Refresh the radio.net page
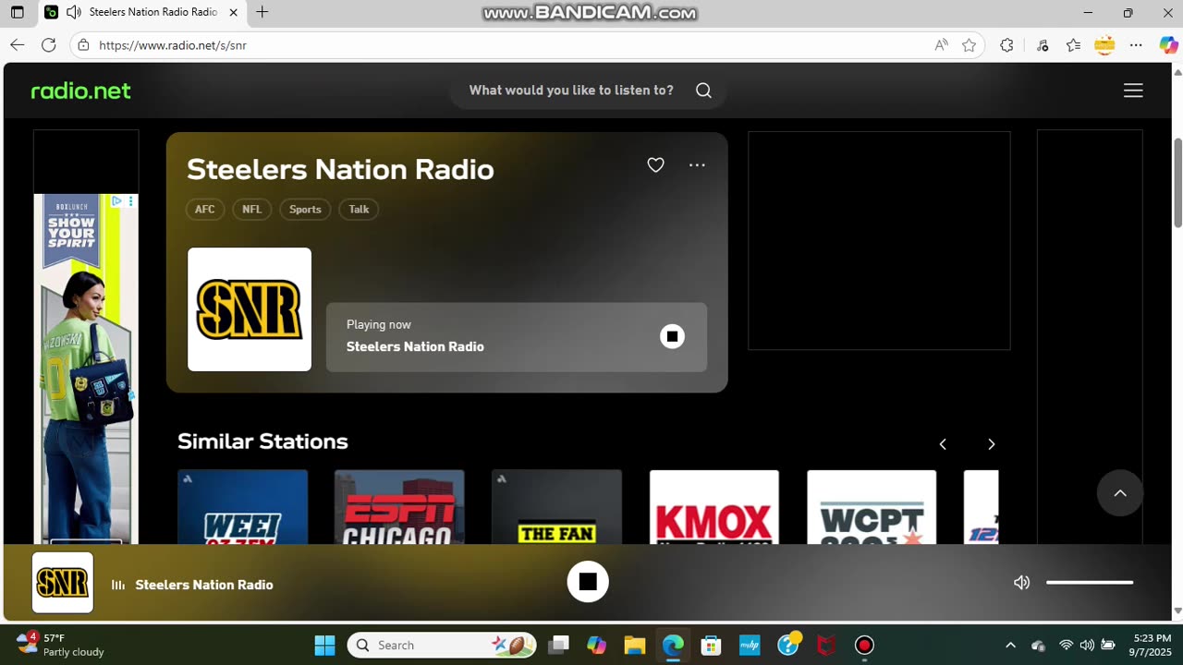Image resolution: width=1183 pixels, height=665 pixels. pyautogui.click(x=49, y=44)
